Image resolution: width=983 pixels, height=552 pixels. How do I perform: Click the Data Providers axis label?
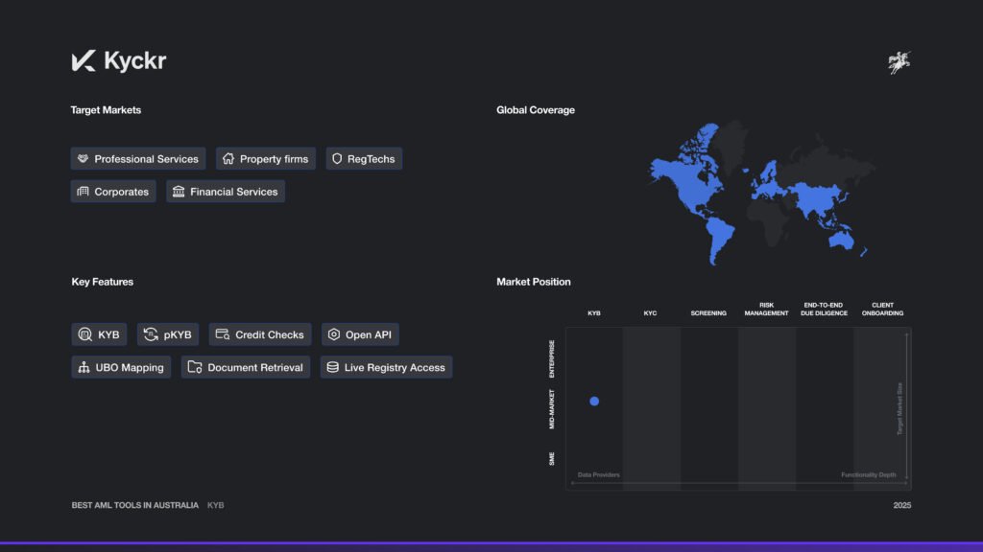click(x=599, y=475)
